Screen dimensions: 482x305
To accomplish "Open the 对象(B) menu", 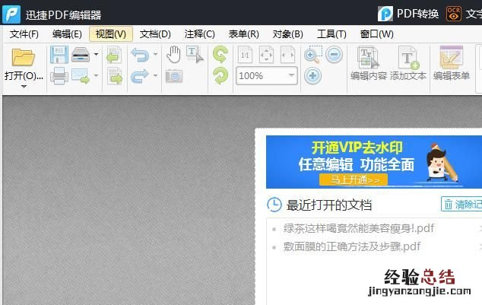I will point(288,33).
